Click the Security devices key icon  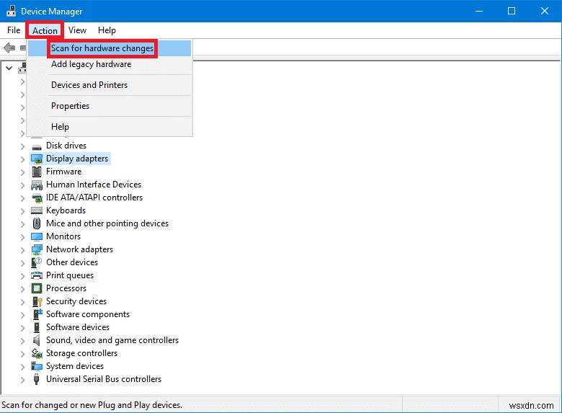click(37, 301)
